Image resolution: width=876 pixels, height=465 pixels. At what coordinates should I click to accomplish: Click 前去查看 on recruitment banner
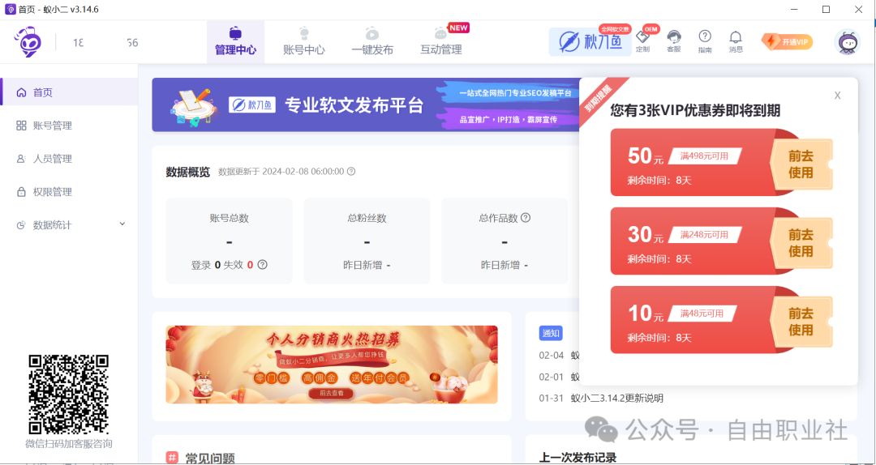point(331,393)
